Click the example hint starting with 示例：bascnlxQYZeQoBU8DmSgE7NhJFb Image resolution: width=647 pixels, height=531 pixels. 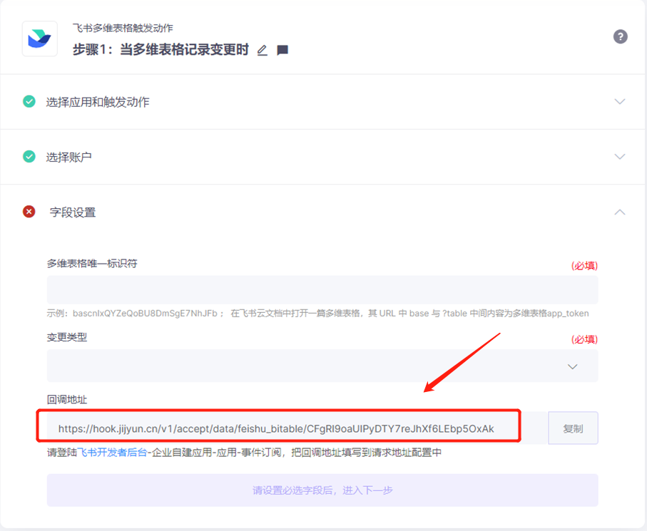click(x=317, y=314)
